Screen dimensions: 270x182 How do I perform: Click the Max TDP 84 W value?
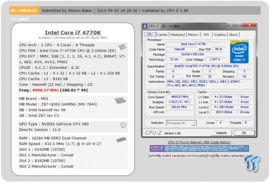[x=219, y=49]
